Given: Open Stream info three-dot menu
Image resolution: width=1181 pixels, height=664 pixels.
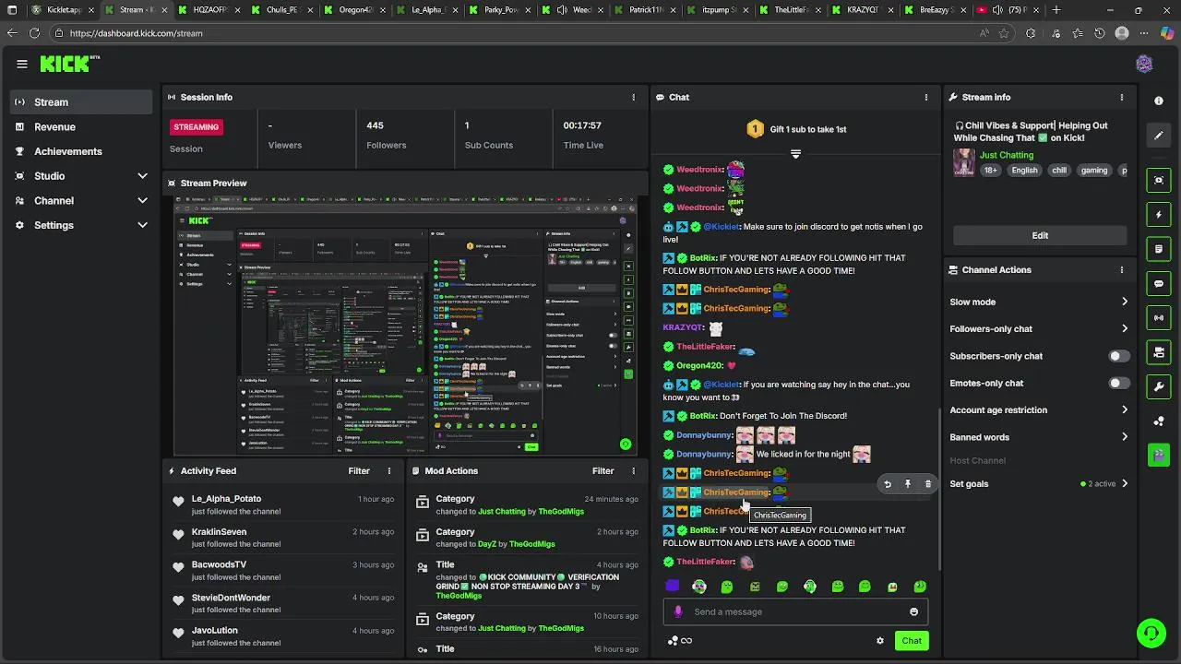Looking at the screenshot, I should 1122,97.
